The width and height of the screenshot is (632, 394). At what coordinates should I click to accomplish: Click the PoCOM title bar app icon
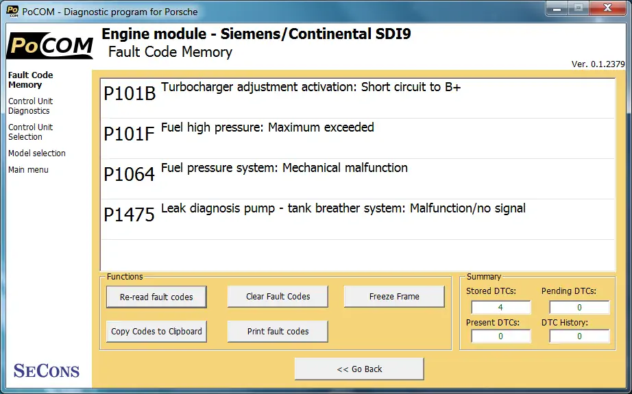12,11
